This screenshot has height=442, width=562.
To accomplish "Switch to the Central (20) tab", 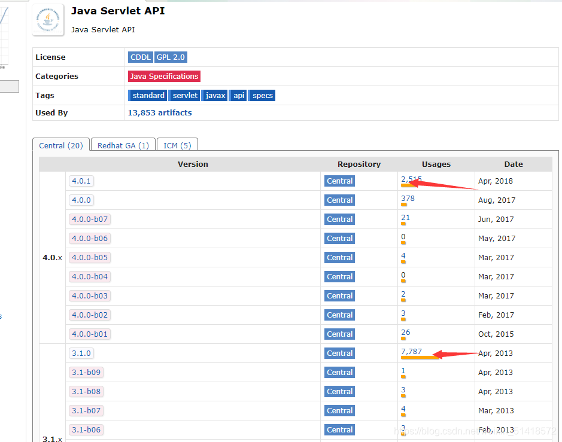I will pyautogui.click(x=61, y=145).
